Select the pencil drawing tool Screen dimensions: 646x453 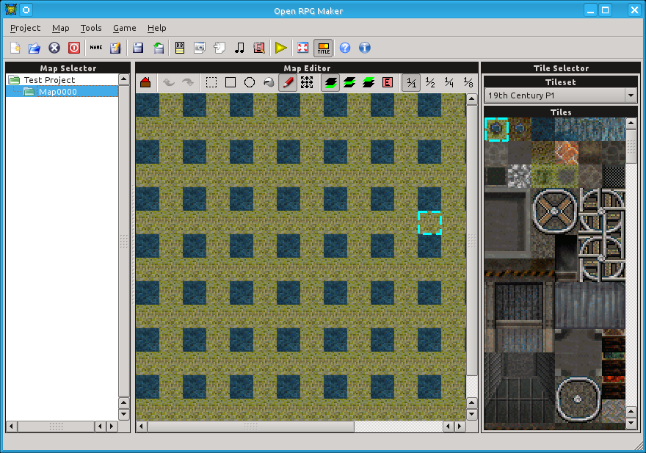point(288,82)
